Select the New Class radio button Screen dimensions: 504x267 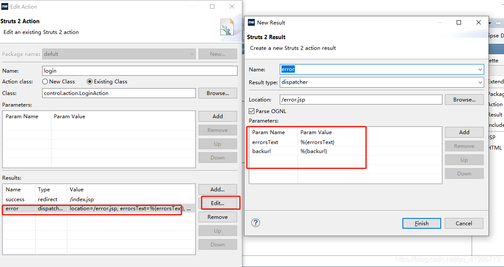(x=45, y=82)
